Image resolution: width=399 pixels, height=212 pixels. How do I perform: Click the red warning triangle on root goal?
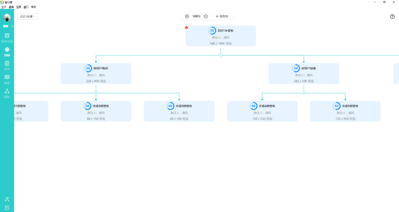(x=186, y=27)
